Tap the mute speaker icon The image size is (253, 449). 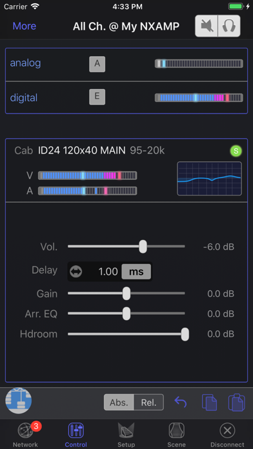click(x=207, y=26)
